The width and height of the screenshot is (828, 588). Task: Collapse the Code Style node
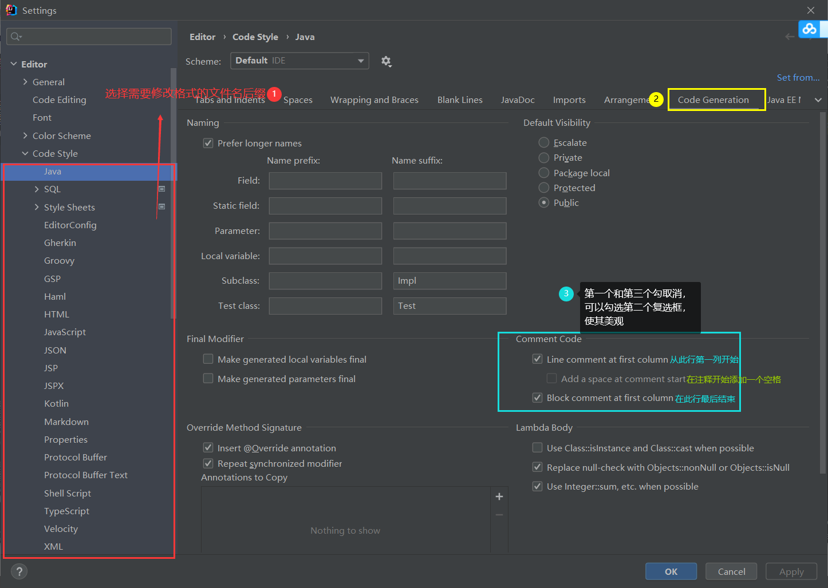pos(25,153)
